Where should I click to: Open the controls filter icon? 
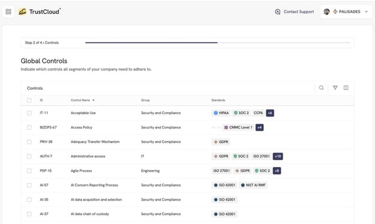coord(335,87)
